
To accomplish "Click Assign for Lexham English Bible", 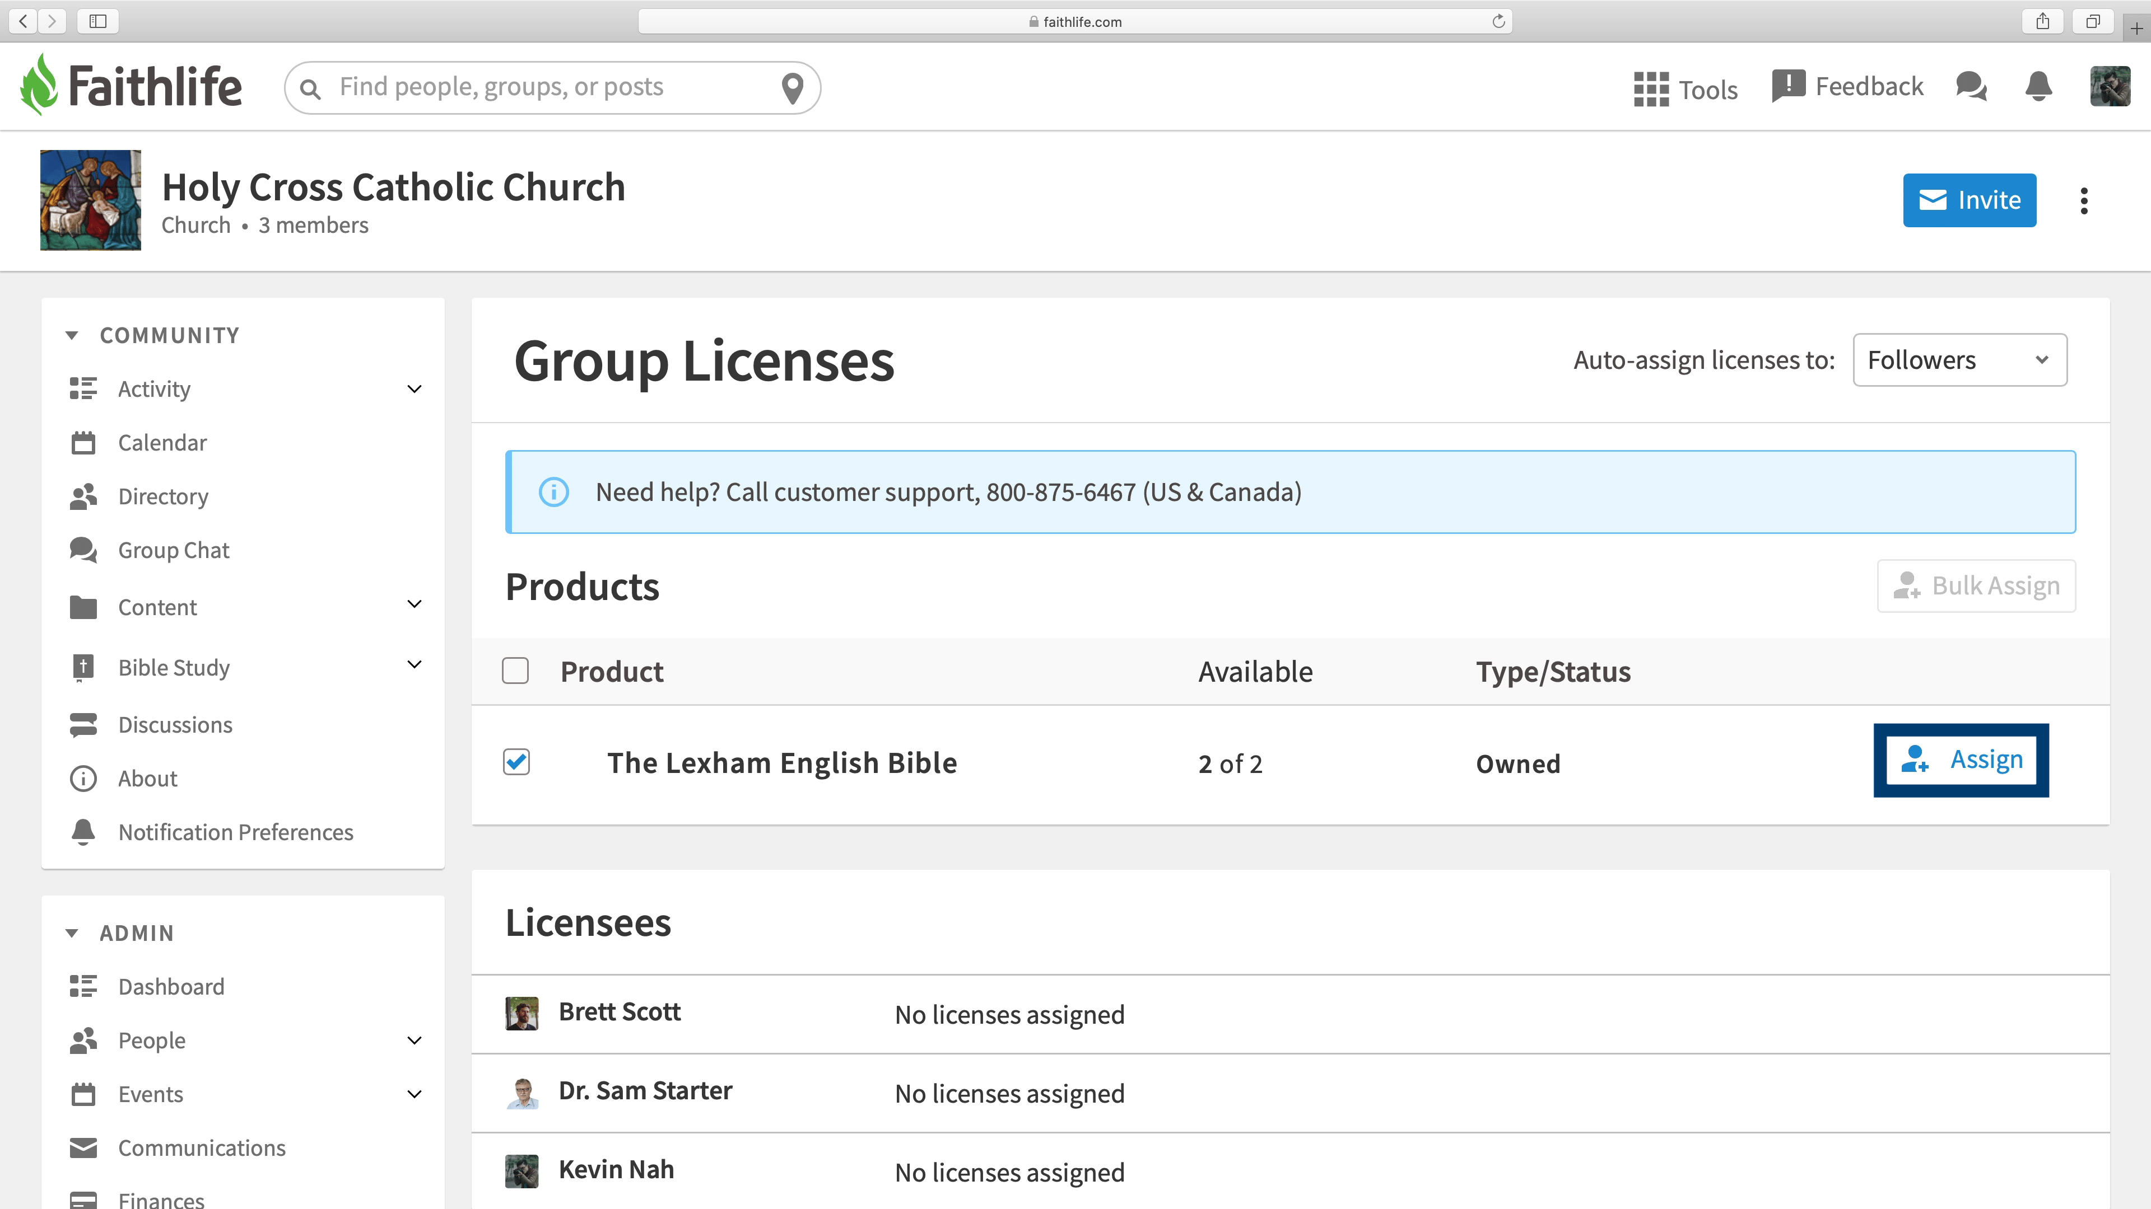I will click(1961, 760).
